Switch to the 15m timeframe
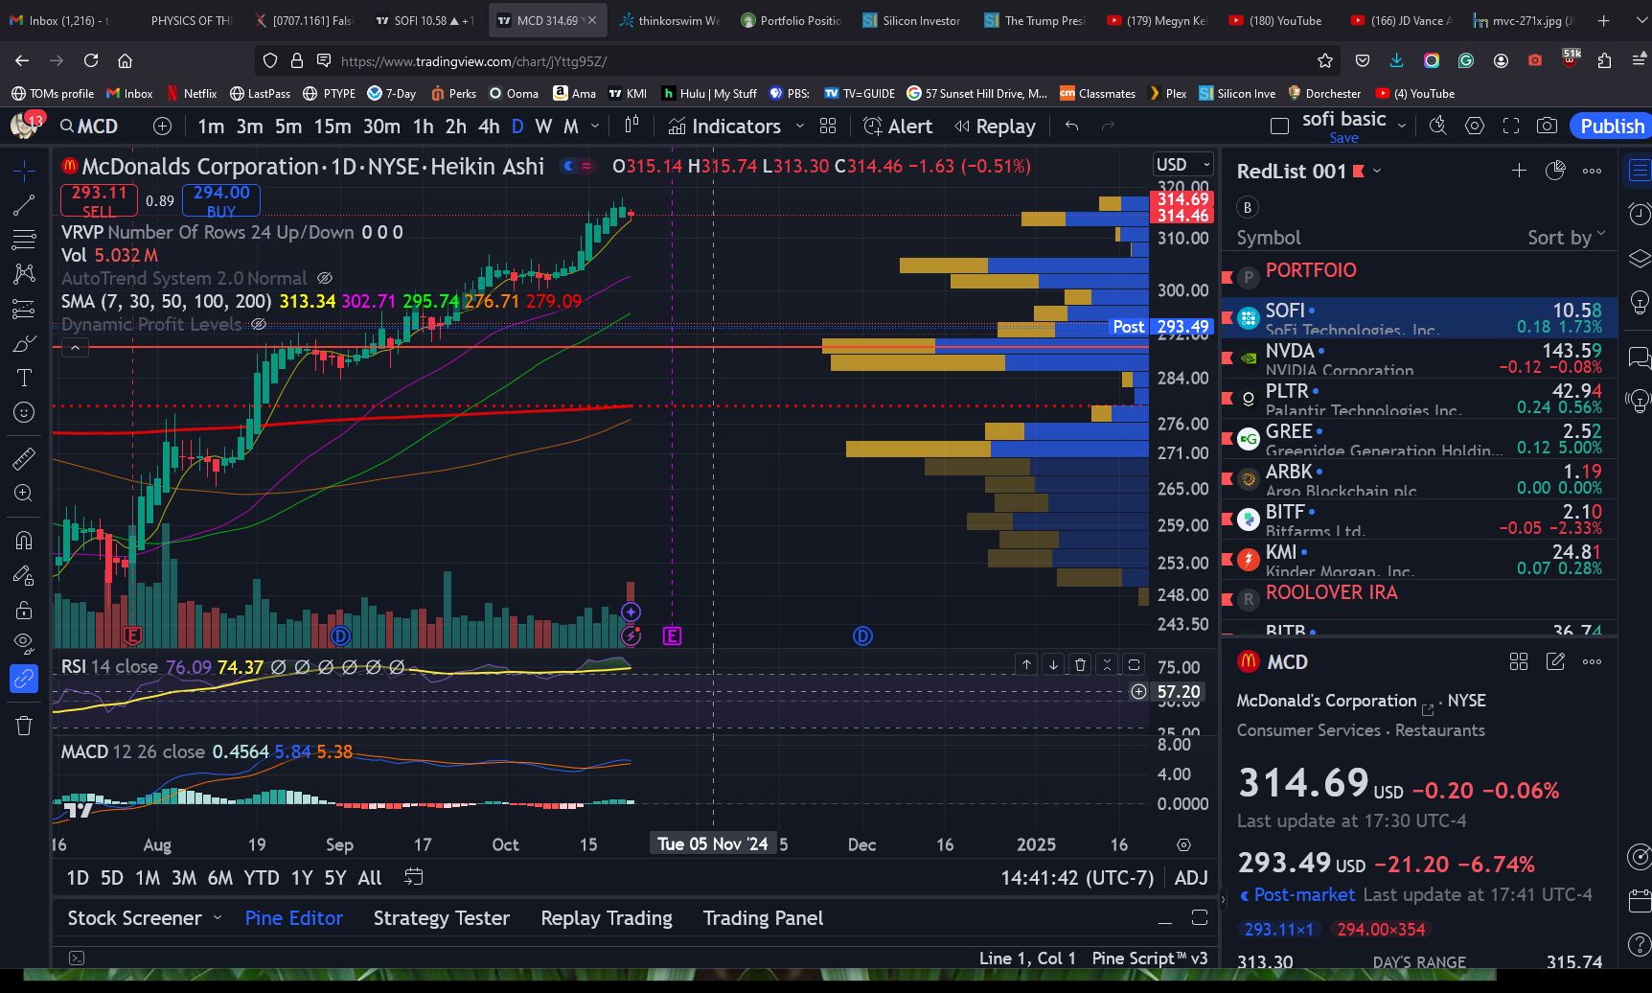The width and height of the screenshot is (1652, 993). [333, 126]
